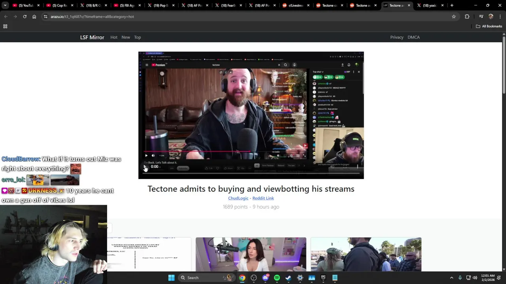Viewport: 506px width, 284px height.
Task: Open the browser home page
Action: pyautogui.click(x=34, y=17)
